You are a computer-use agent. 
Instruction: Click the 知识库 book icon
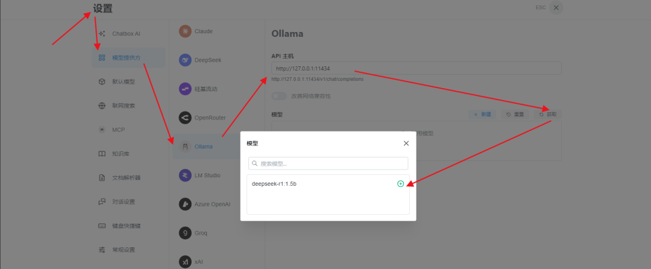pos(102,154)
